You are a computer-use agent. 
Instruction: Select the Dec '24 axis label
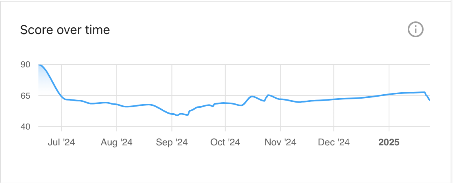(x=334, y=142)
